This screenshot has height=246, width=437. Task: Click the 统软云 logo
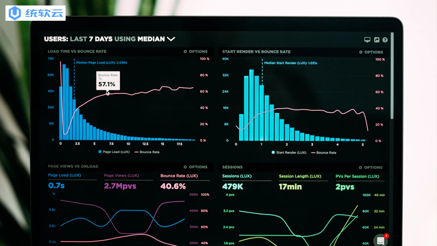36,13
